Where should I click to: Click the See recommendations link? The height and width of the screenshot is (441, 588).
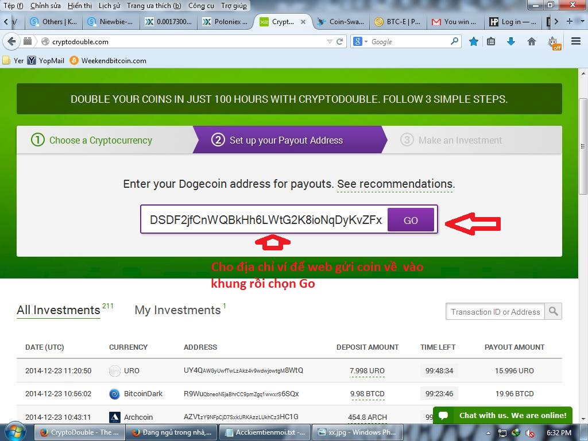pyautogui.click(x=396, y=184)
